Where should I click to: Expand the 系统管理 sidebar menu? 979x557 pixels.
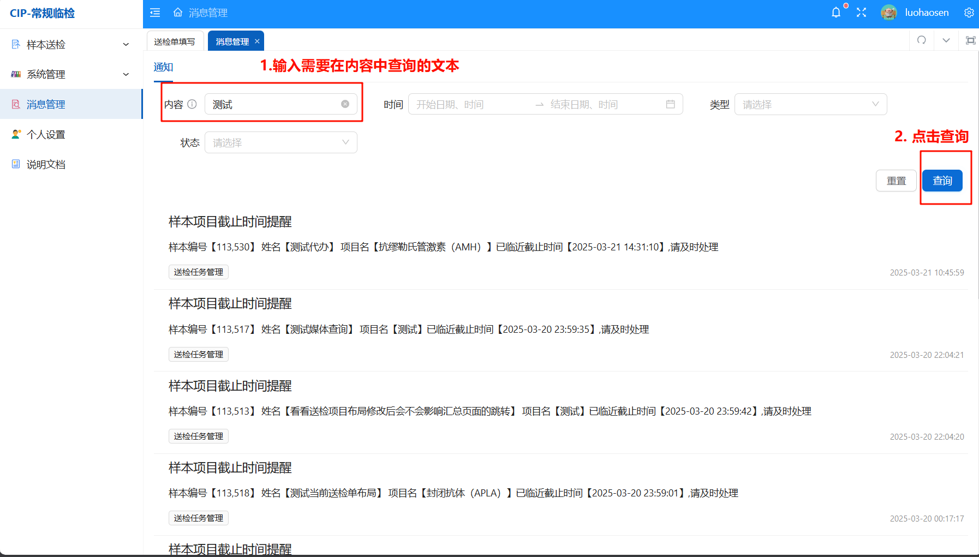pos(71,75)
